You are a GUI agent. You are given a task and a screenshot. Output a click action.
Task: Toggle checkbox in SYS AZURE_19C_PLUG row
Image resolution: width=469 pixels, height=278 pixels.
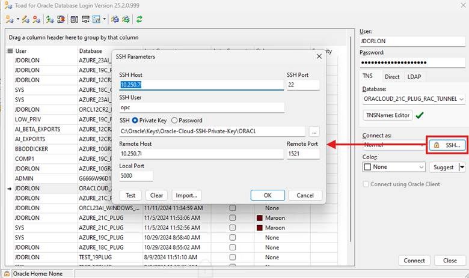pyautogui.click(x=233, y=237)
